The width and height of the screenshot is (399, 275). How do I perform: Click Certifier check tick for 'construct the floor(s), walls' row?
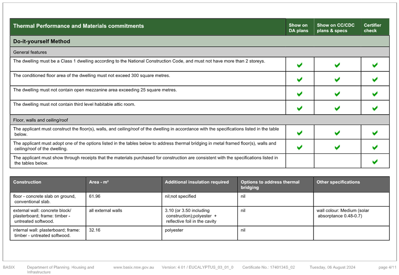[x=375, y=133]
